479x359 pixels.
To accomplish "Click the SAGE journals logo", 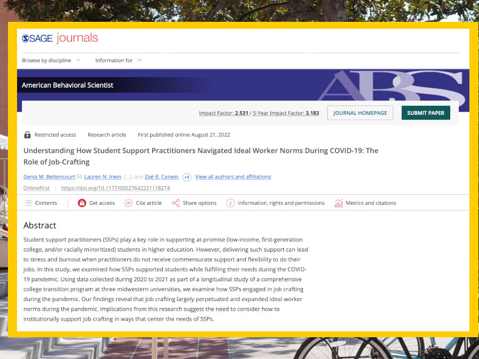I will tap(60, 38).
